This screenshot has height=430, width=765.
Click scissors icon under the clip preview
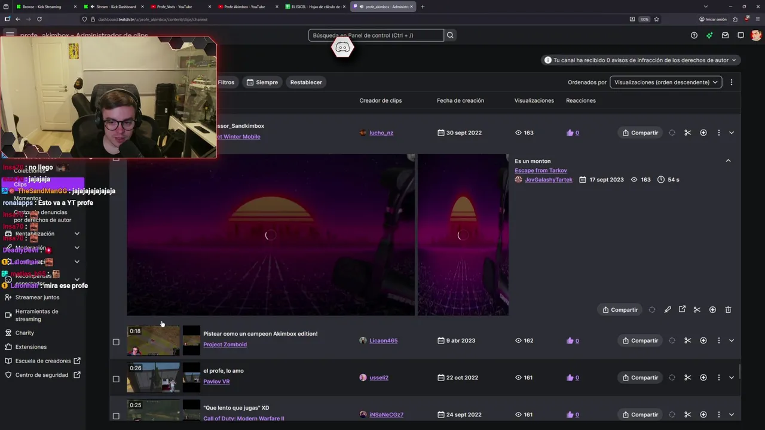pyautogui.click(x=697, y=309)
